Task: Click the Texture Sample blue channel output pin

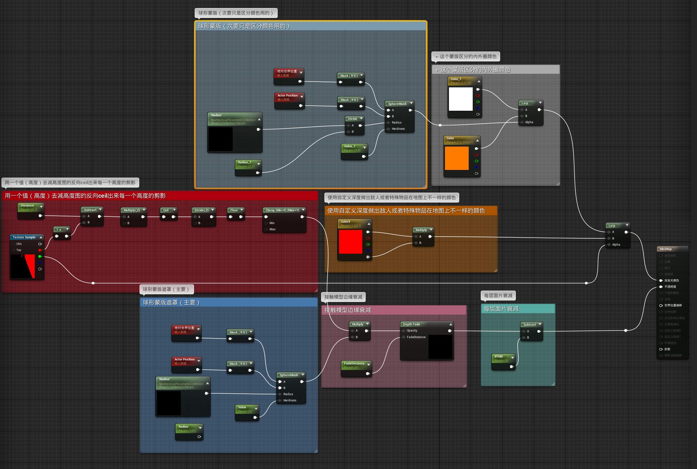Action: pos(40,262)
